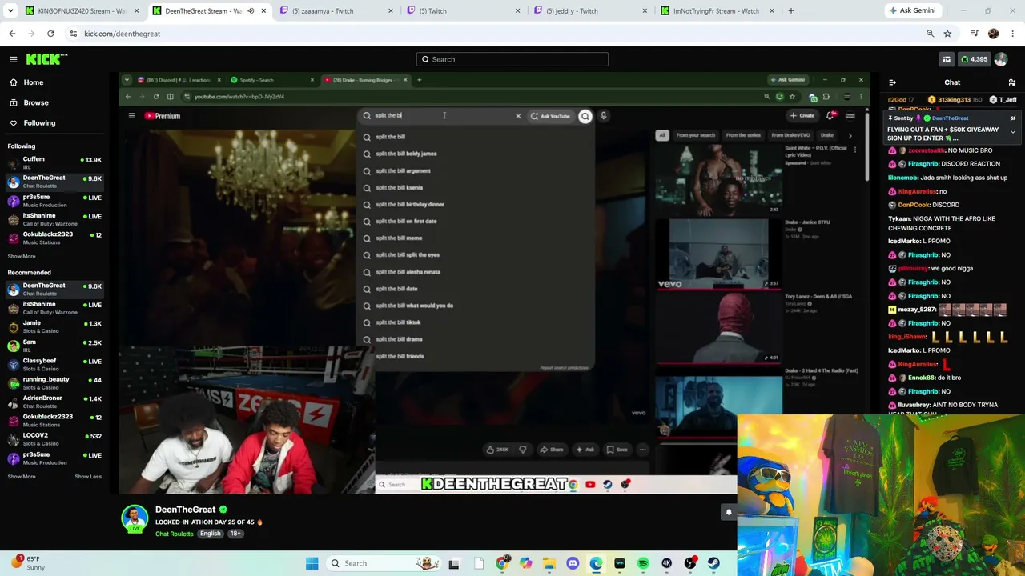1025x576 pixels.
Task: Open the browser tab search dropdown
Action: point(12,10)
